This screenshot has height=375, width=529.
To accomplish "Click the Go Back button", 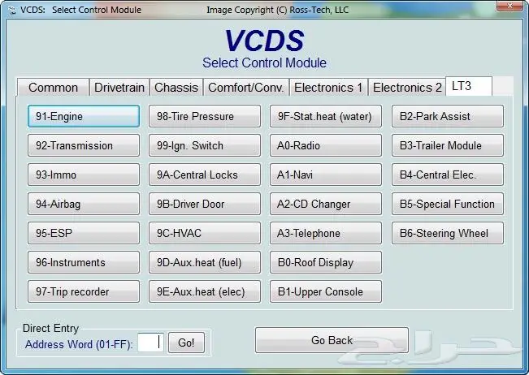I will tap(332, 340).
